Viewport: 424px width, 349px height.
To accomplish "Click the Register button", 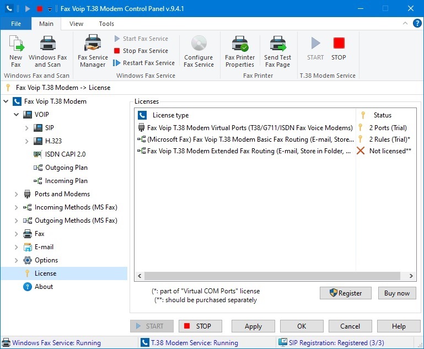I will (345, 293).
